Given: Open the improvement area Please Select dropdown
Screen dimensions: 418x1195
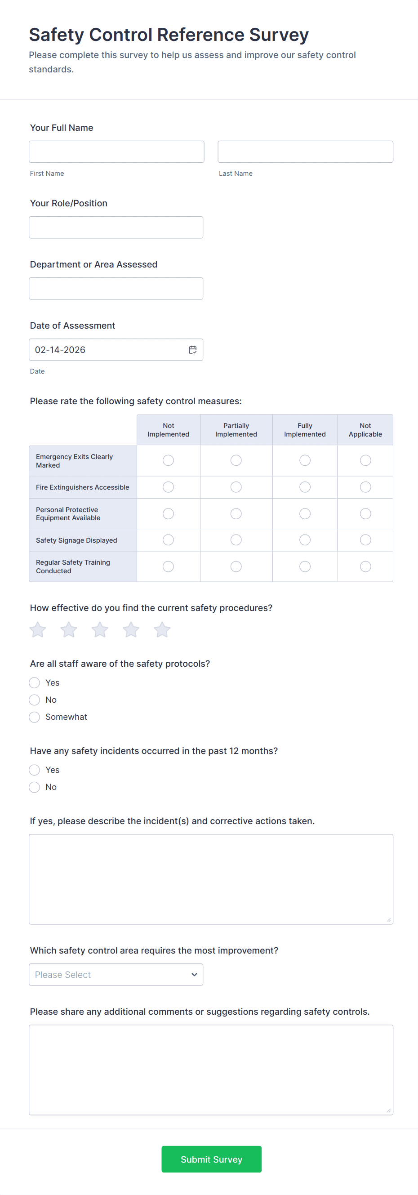Looking at the screenshot, I should pos(116,974).
